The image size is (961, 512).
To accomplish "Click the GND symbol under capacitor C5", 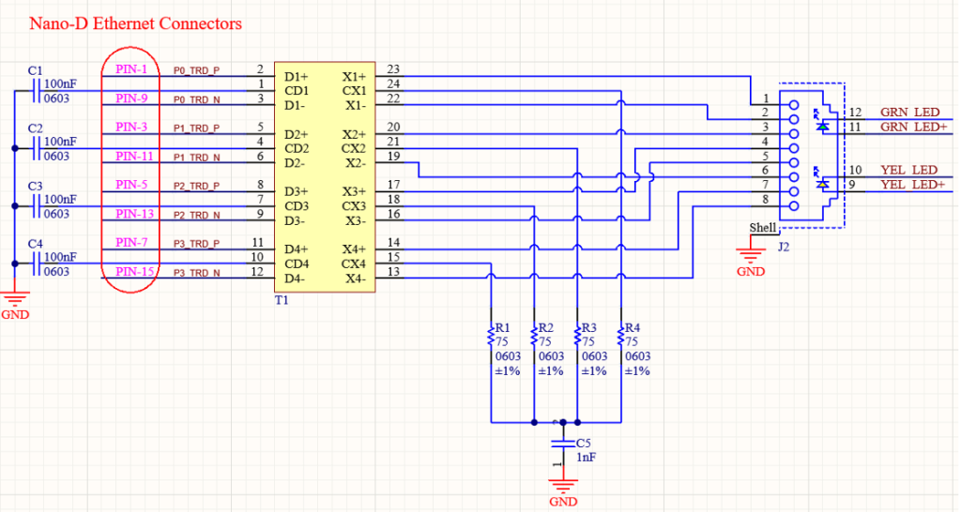I will pos(563,488).
